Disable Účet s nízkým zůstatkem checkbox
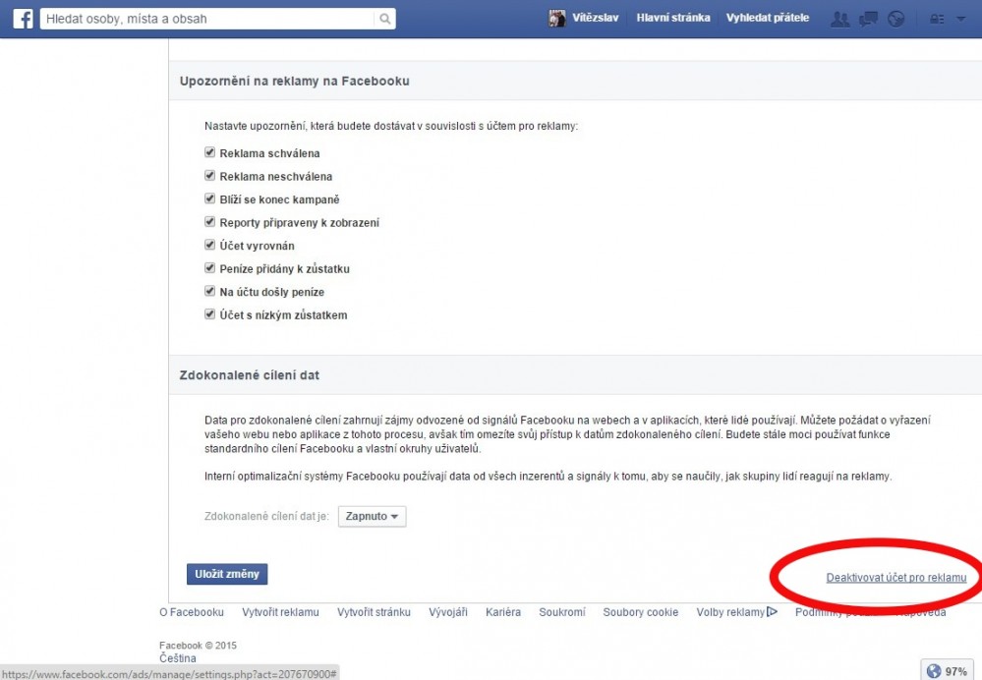The width and height of the screenshot is (982, 680). (x=209, y=314)
